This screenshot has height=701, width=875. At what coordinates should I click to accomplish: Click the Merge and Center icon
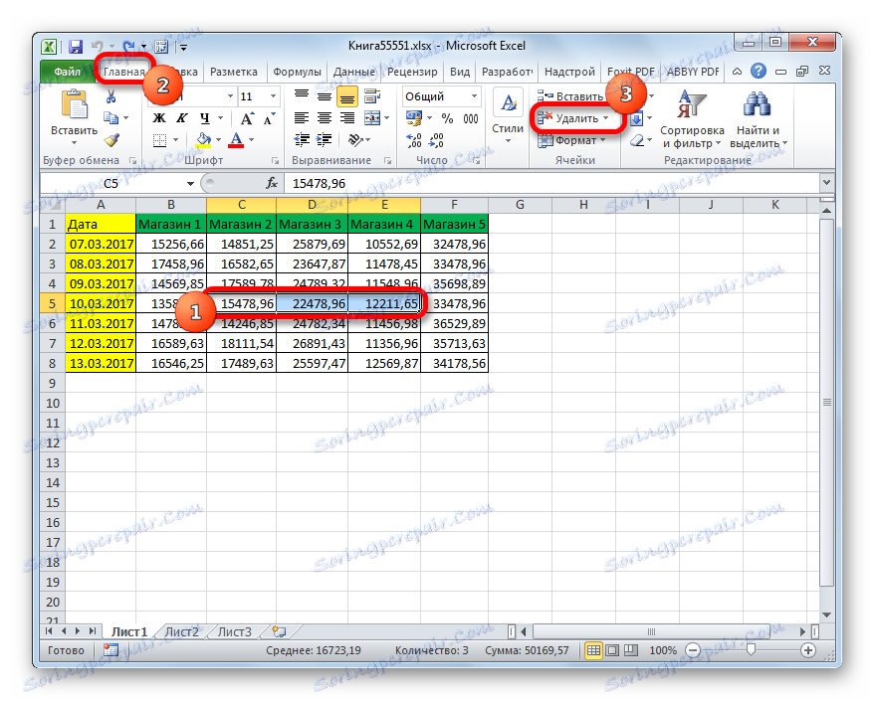(371, 118)
